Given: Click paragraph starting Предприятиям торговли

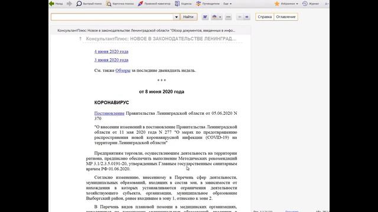Looking at the screenshot, I should click(x=161, y=161).
